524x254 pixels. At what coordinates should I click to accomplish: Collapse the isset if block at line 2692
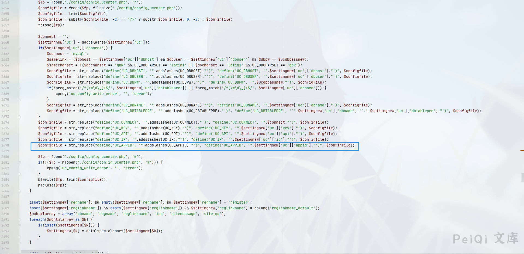[19, 225]
